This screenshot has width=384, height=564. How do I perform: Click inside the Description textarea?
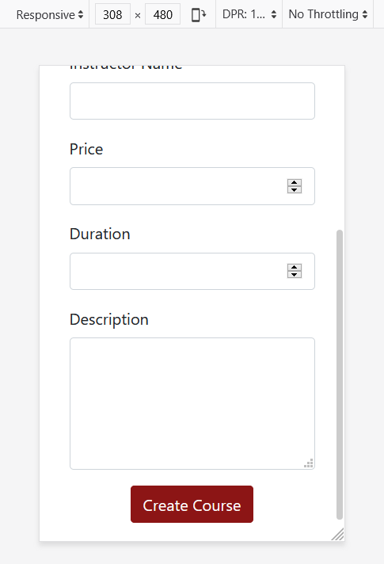pos(192,403)
